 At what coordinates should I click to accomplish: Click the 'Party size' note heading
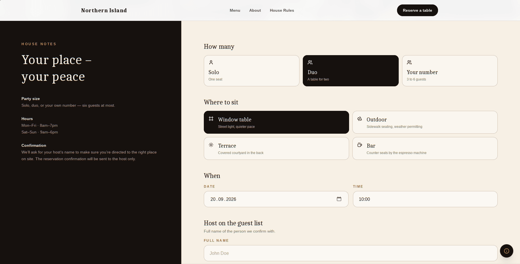pyautogui.click(x=31, y=99)
